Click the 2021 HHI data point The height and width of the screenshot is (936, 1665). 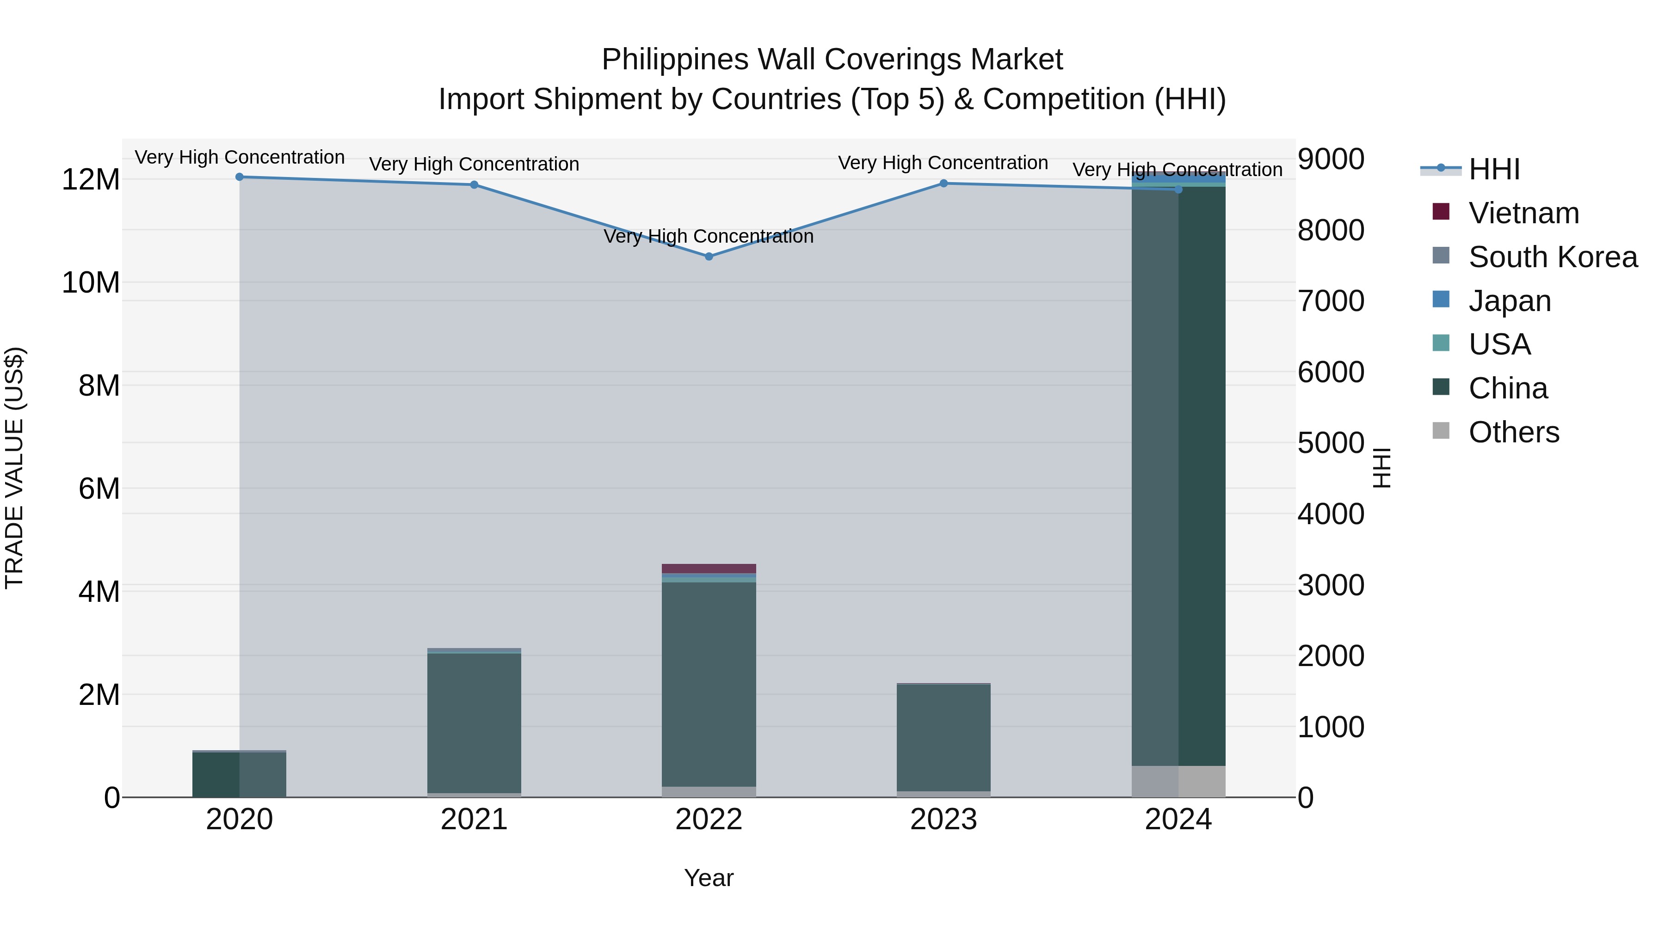474,185
